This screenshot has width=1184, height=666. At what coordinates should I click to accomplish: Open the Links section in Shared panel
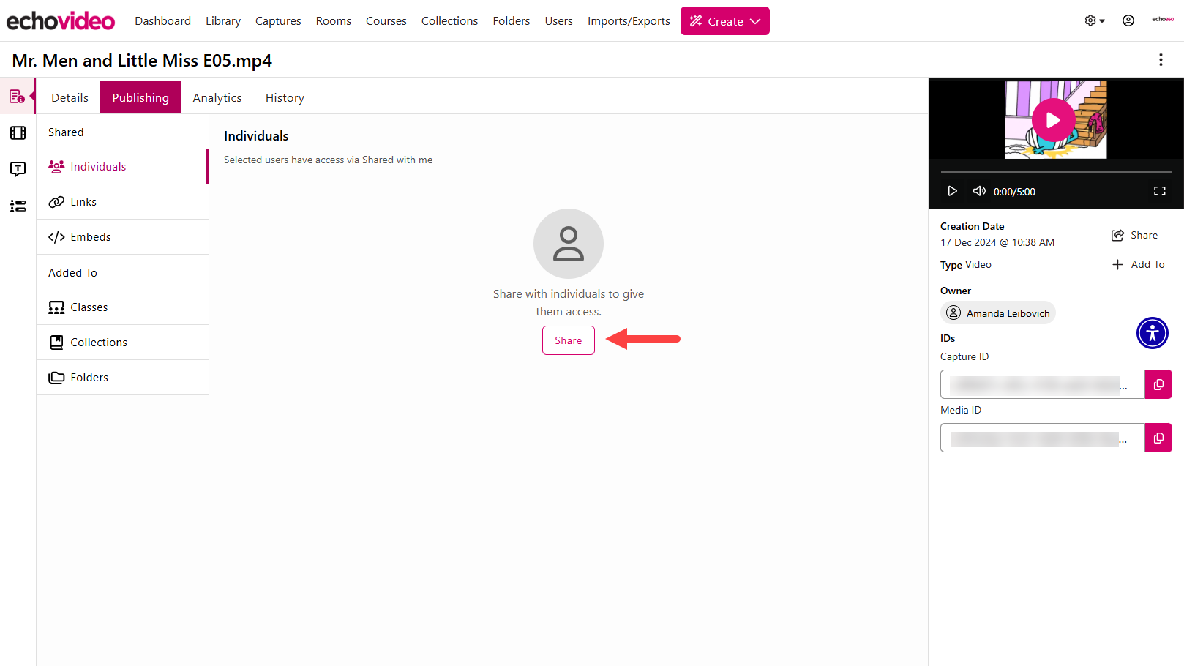[83, 201]
